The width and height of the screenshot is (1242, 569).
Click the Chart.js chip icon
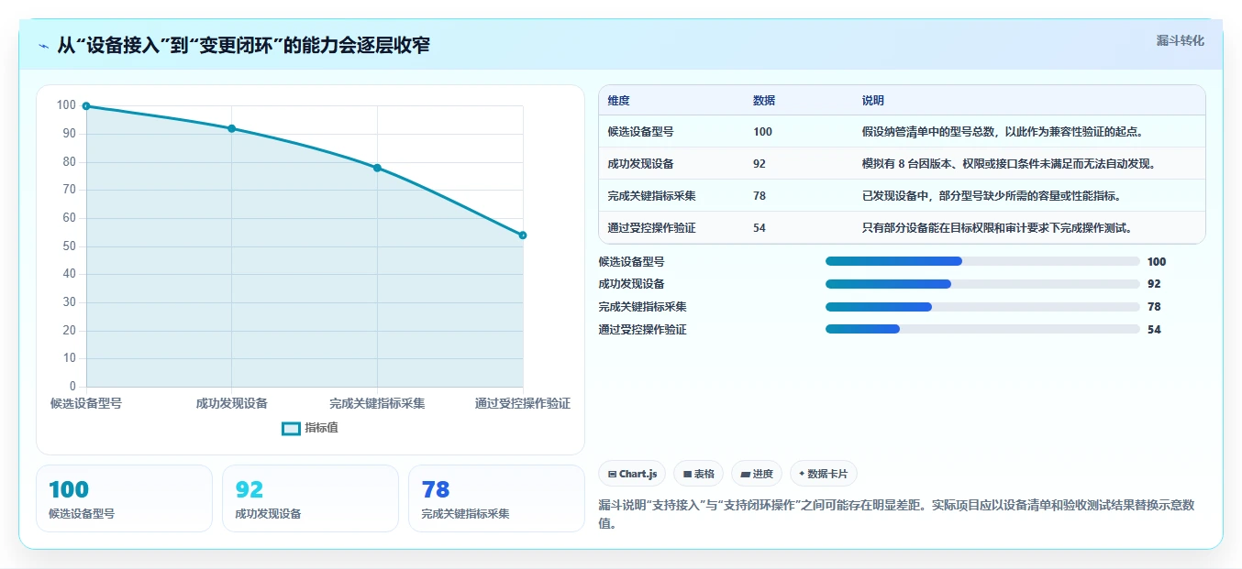pyautogui.click(x=611, y=474)
